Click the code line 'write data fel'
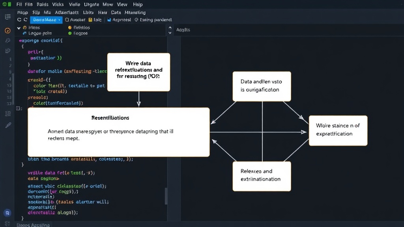 [61, 173]
